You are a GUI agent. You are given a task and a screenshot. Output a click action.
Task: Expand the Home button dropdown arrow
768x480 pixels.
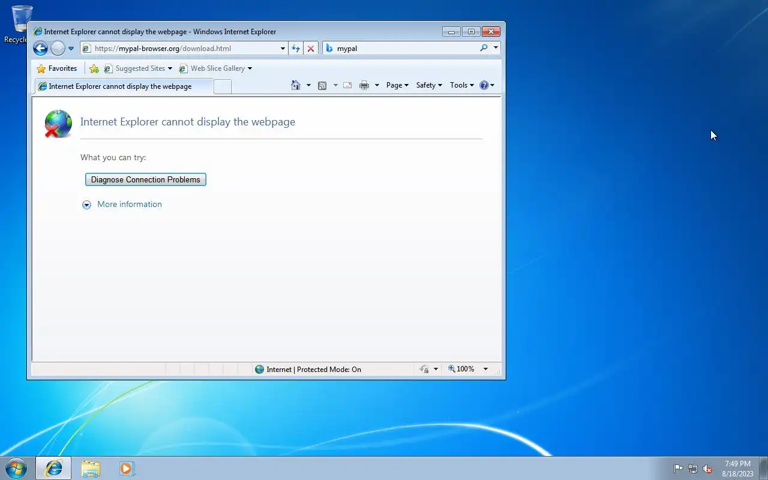(308, 85)
